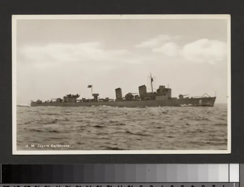Click the bow wave at the ship's prow
This screenshot has height=187, width=244.
coord(187,105)
